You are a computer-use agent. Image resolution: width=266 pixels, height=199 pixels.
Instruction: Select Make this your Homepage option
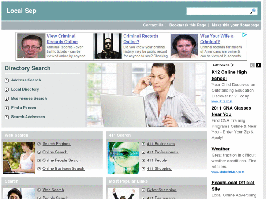(x=236, y=25)
